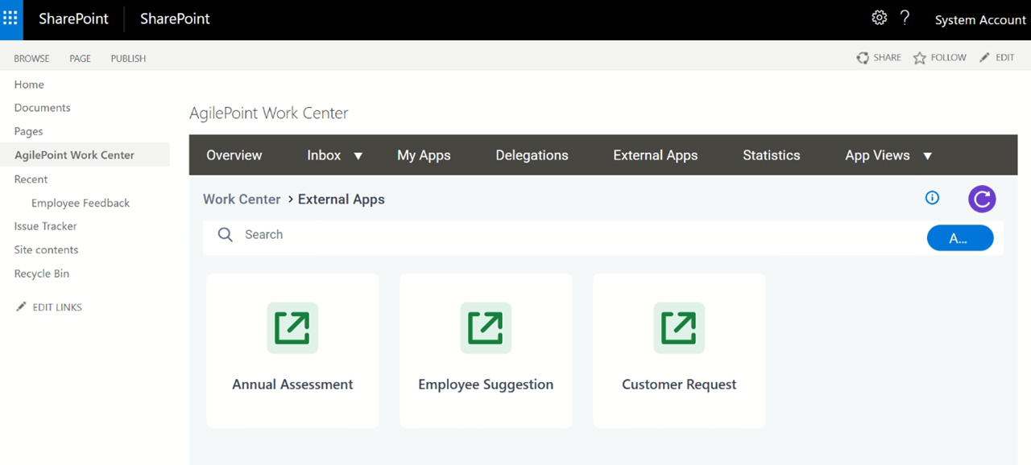Click the Customer Request card title
This screenshot has height=465, width=1031.
point(679,385)
